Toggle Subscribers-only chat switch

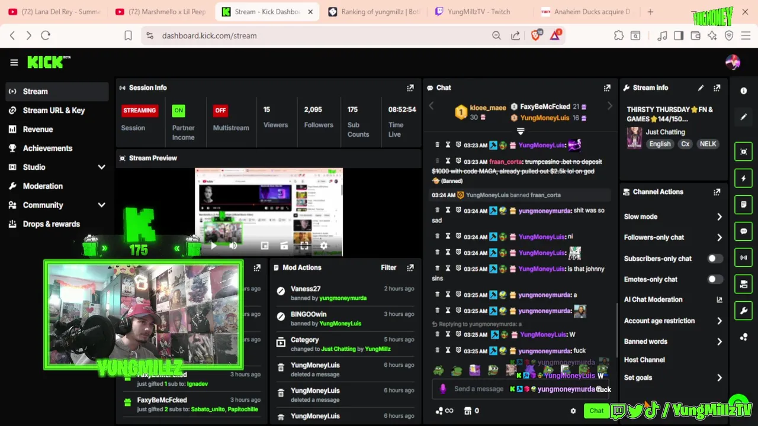coord(715,259)
